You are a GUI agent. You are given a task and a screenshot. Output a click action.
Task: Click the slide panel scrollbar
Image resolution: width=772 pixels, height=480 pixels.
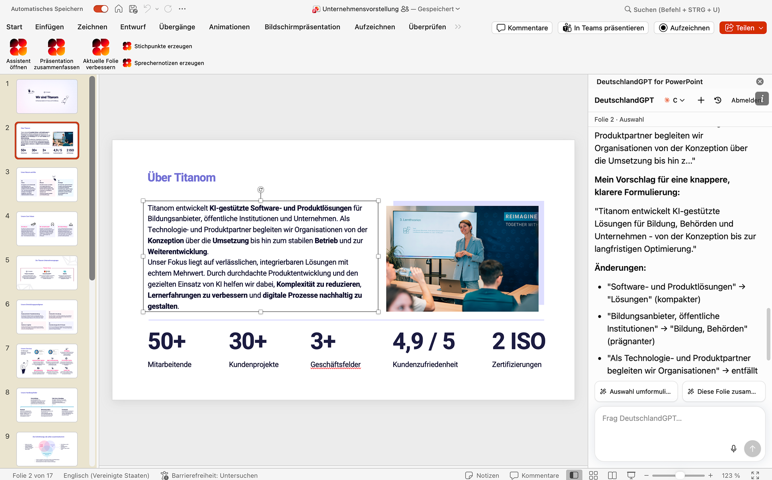pyautogui.click(x=92, y=179)
